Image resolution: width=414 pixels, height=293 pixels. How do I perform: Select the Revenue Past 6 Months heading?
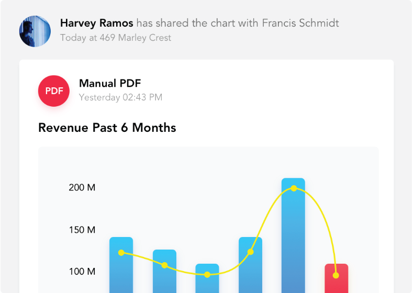click(x=107, y=128)
